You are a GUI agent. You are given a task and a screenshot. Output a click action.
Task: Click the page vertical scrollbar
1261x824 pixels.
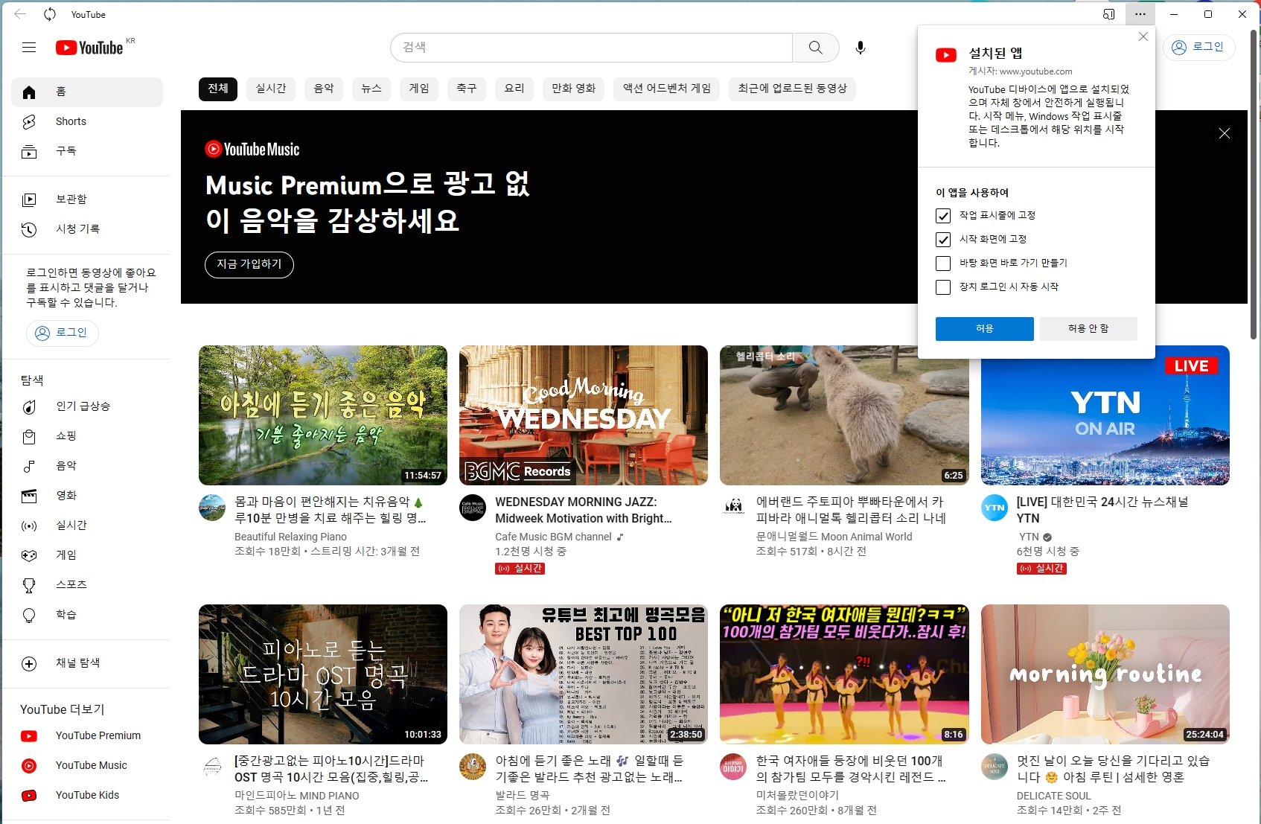[x=1254, y=185]
